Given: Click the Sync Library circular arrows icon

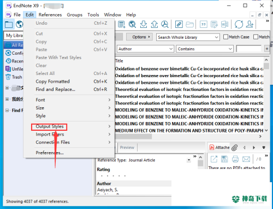Looking at the screenshot, I should coord(239,24).
